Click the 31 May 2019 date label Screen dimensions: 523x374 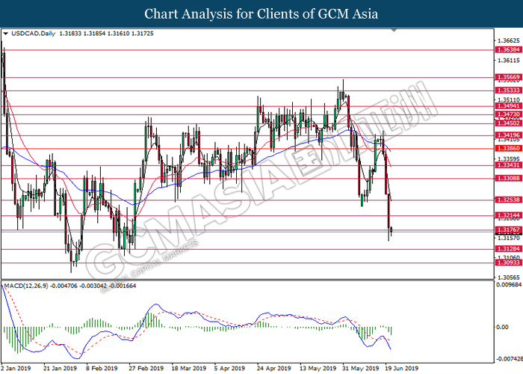click(361, 368)
